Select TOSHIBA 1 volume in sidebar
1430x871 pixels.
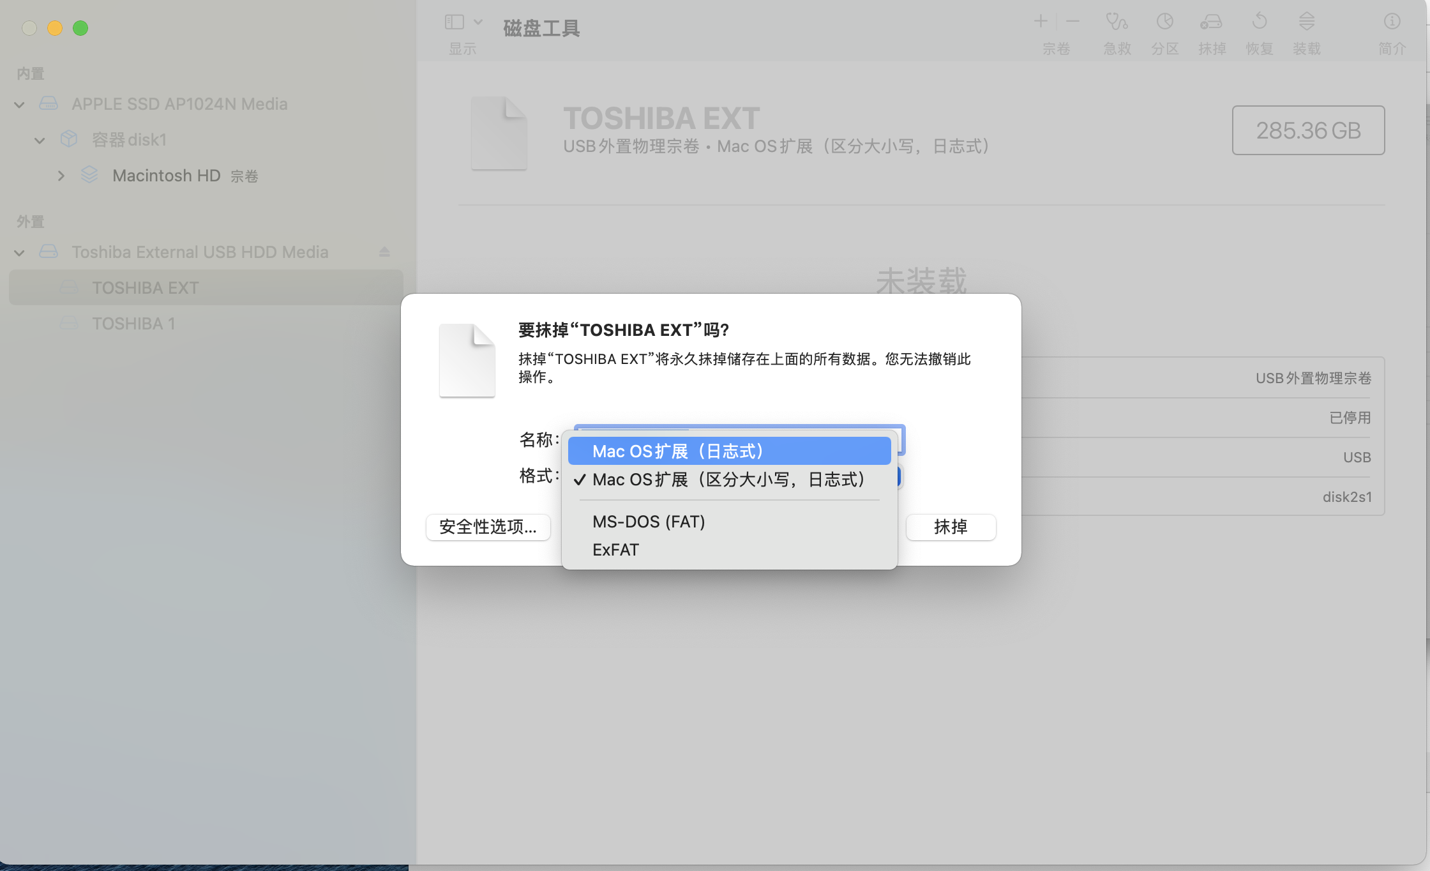point(133,324)
